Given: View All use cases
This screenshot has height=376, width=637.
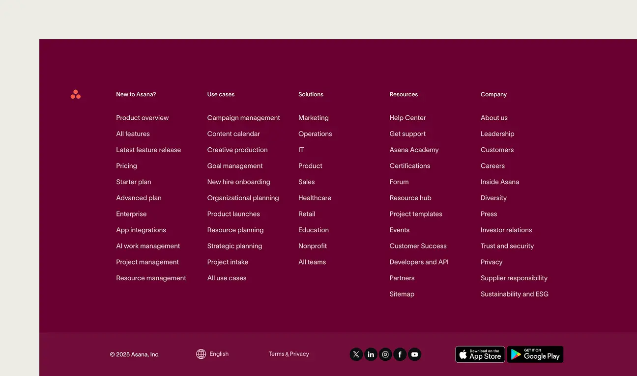Looking at the screenshot, I should 227,278.
